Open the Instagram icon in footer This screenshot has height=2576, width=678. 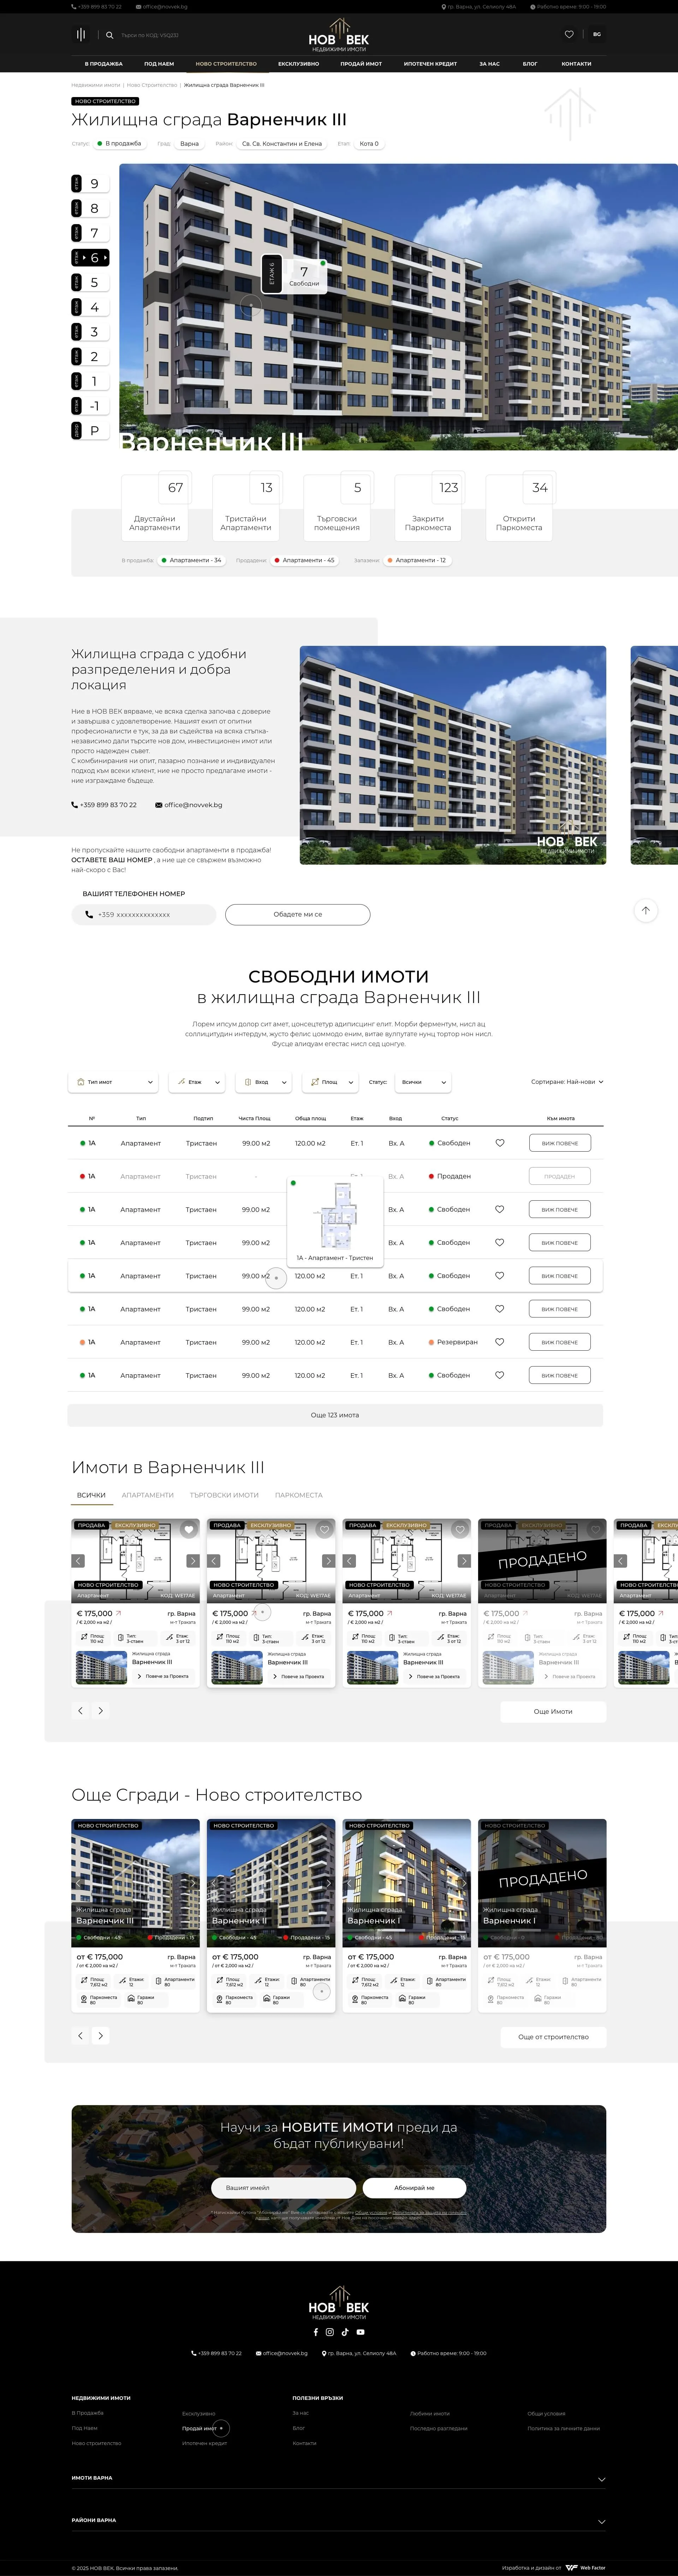[x=330, y=2332]
